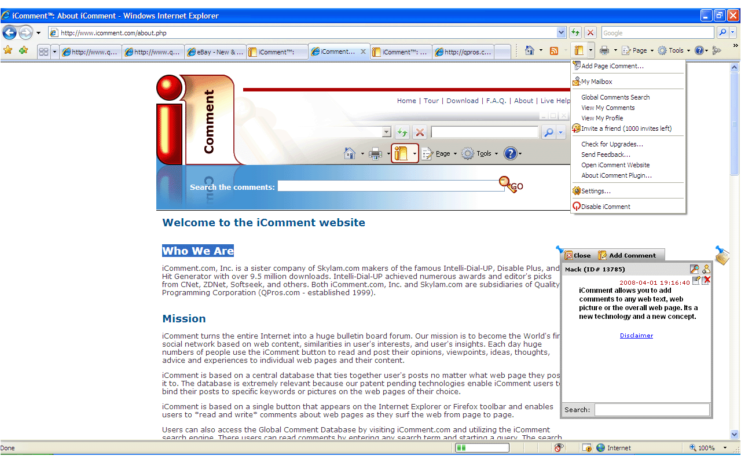Image resolution: width=741 pixels, height=463 pixels.
Task: Expand the Print dropdown arrow
Action: pyautogui.click(x=615, y=51)
